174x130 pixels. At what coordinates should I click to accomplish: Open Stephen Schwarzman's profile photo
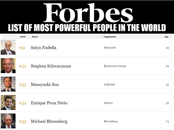[x=8, y=66]
